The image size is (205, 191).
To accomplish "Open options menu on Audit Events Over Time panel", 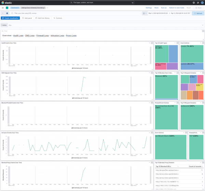I will pyautogui.click(x=152, y=43).
